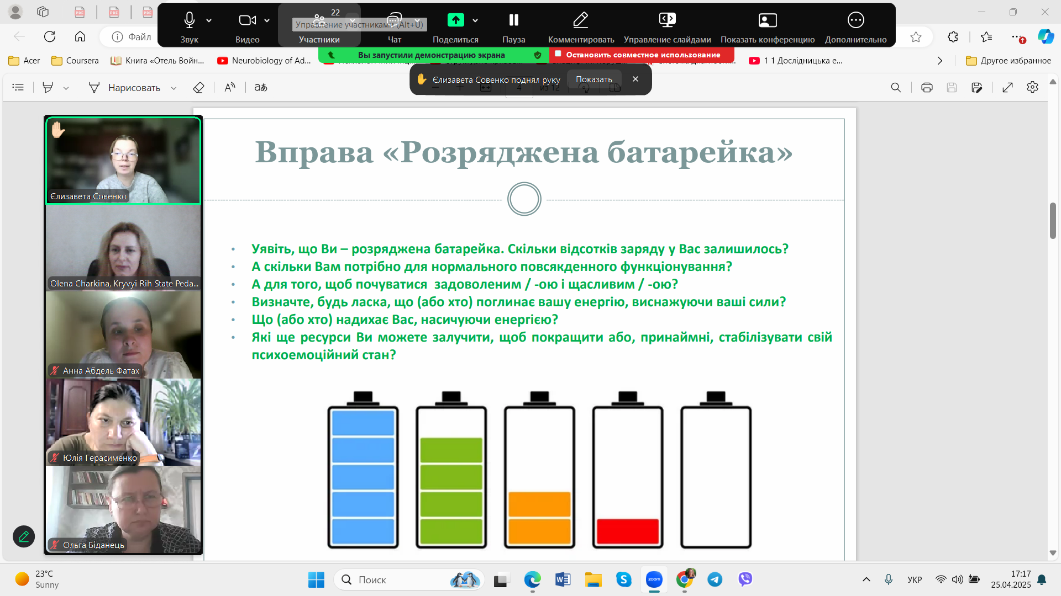Expand audio options arrow next to Звук

click(209, 20)
